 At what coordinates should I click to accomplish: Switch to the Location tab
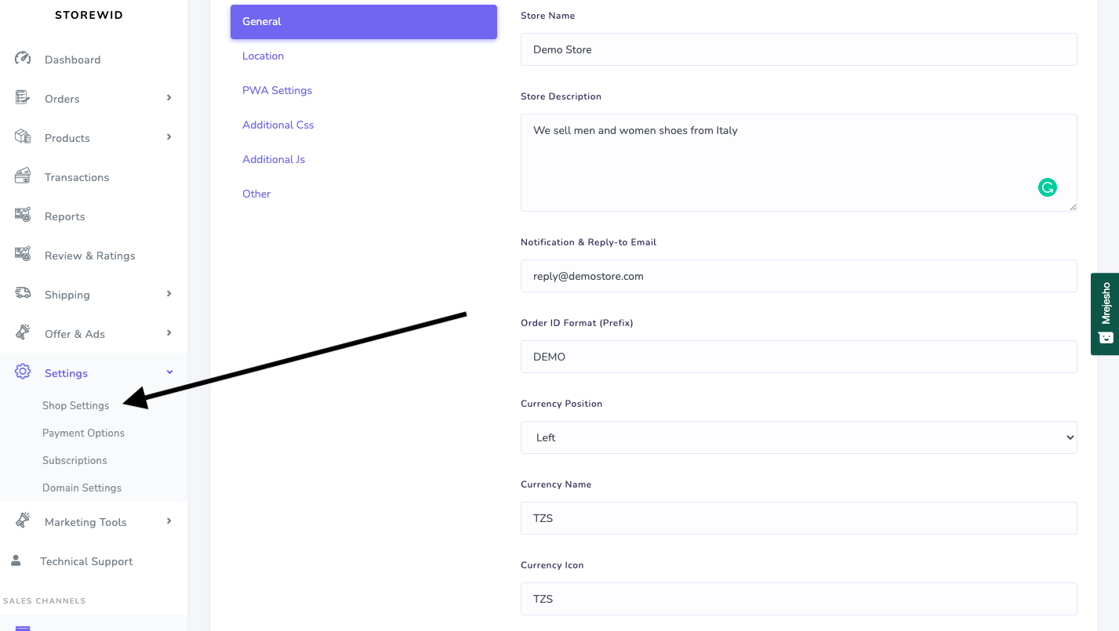click(263, 56)
